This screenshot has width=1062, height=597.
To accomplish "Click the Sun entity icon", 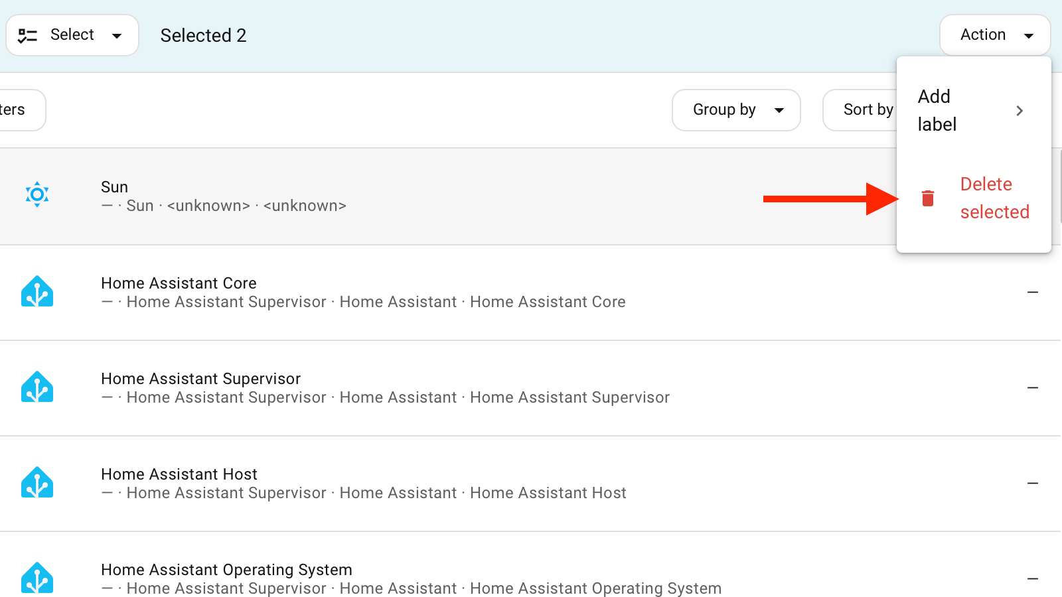I will [37, 194].
